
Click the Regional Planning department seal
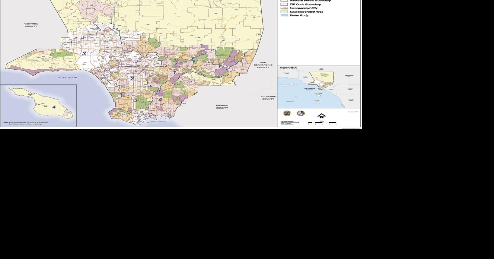pos(301,113)
